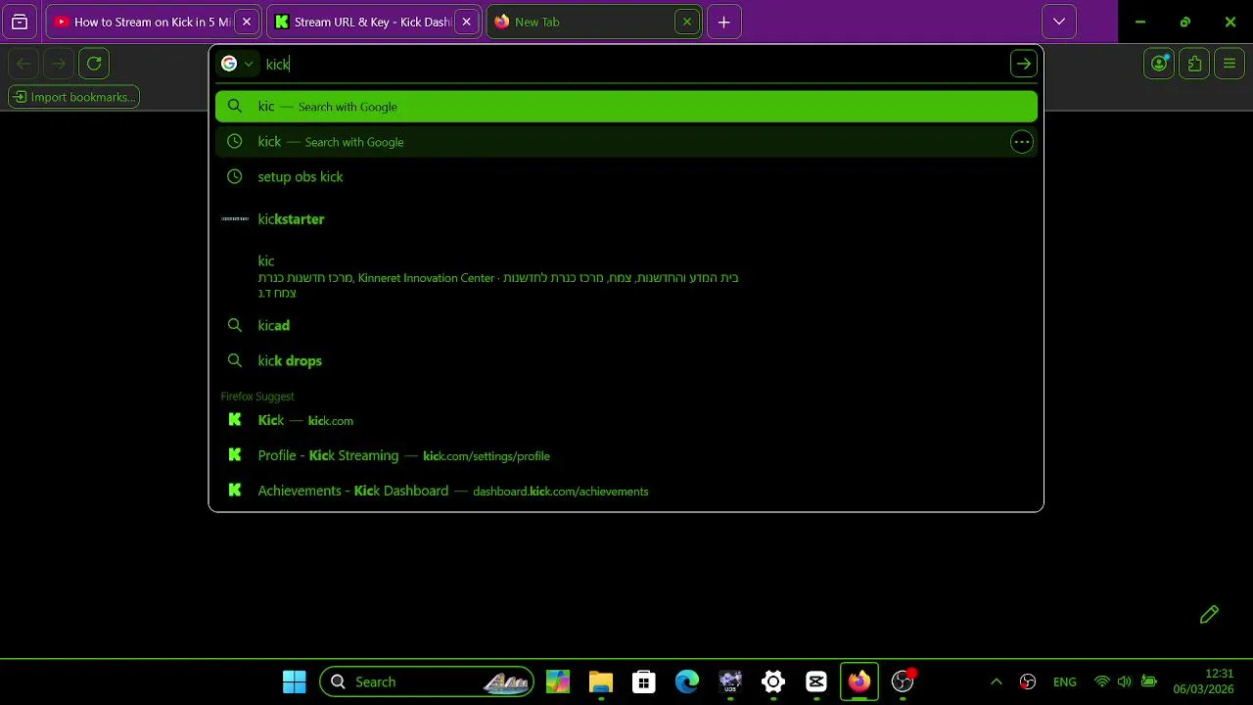Open the Google search engine selector dropdown
This screenshot has height=705, width=1253.
point(237,64)
